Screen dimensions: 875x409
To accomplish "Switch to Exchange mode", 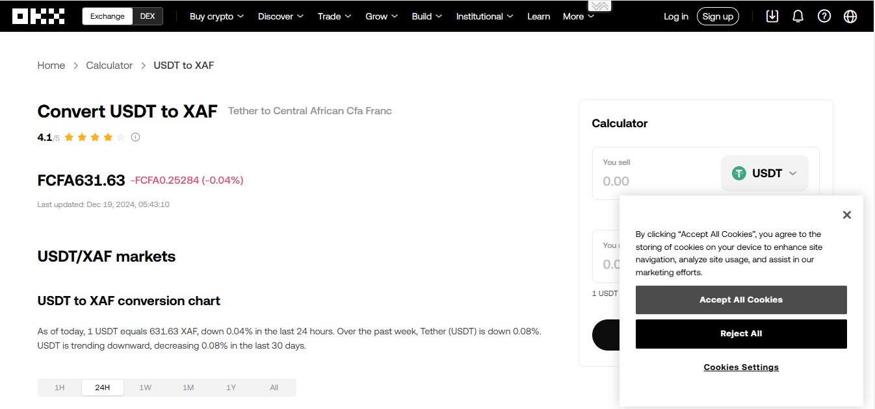I will click(107, 16).
